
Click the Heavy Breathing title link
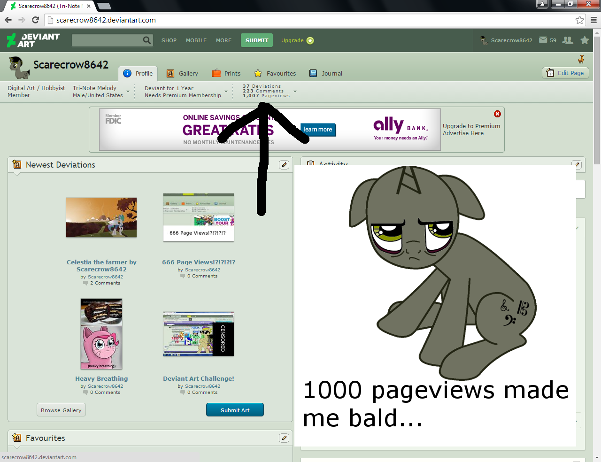coord(101,379)
